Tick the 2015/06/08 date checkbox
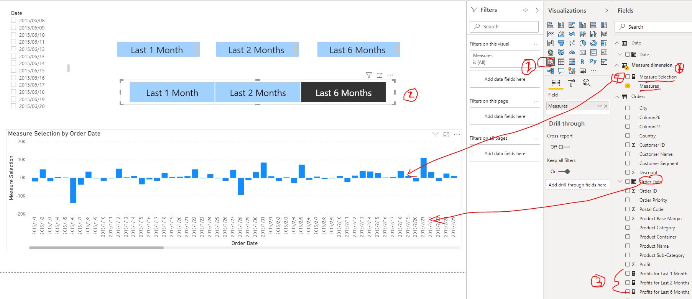This screenshot has width=692, height=299. [x=13, y=20]
